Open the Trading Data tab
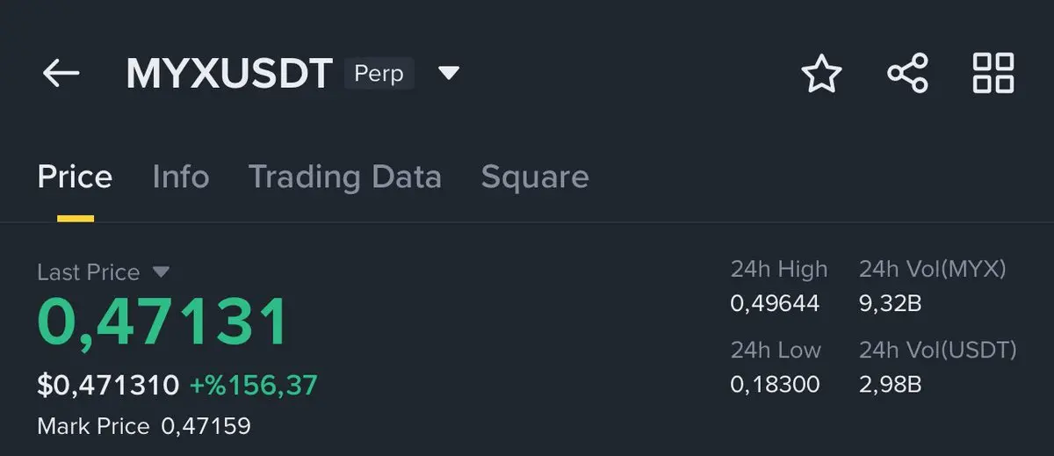This screenshot has width=1054, height=456. click(x=344, y=177)
